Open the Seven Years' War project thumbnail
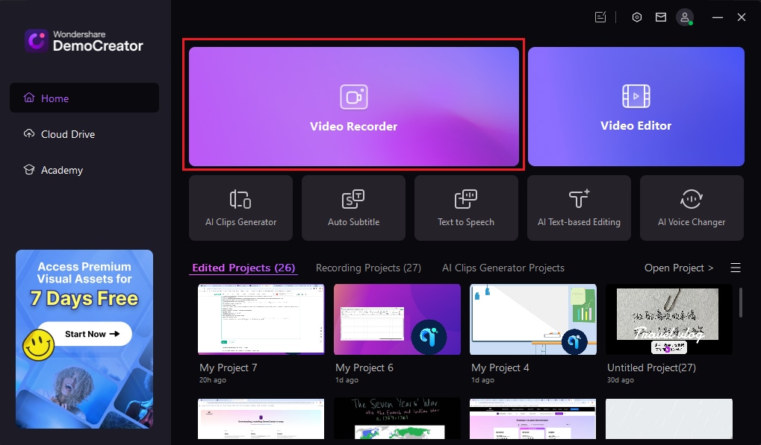 click(397, 418)
